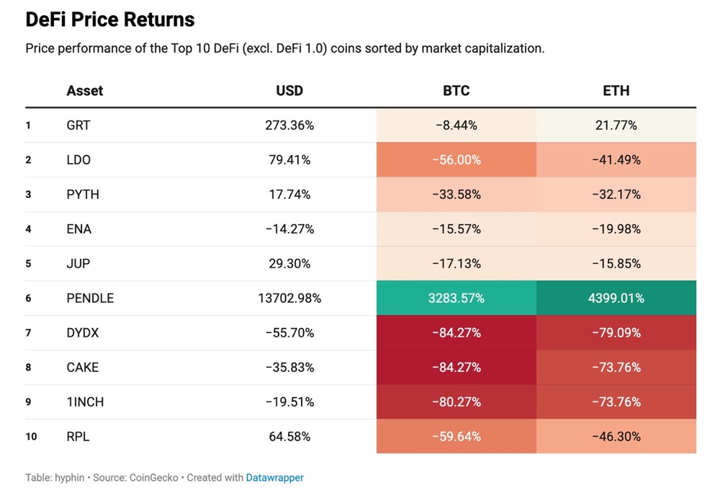Click the Asset column header
The image size is (720, 501).
(84, 91)
